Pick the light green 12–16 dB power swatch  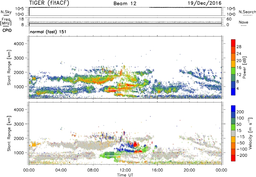(233, 71)
